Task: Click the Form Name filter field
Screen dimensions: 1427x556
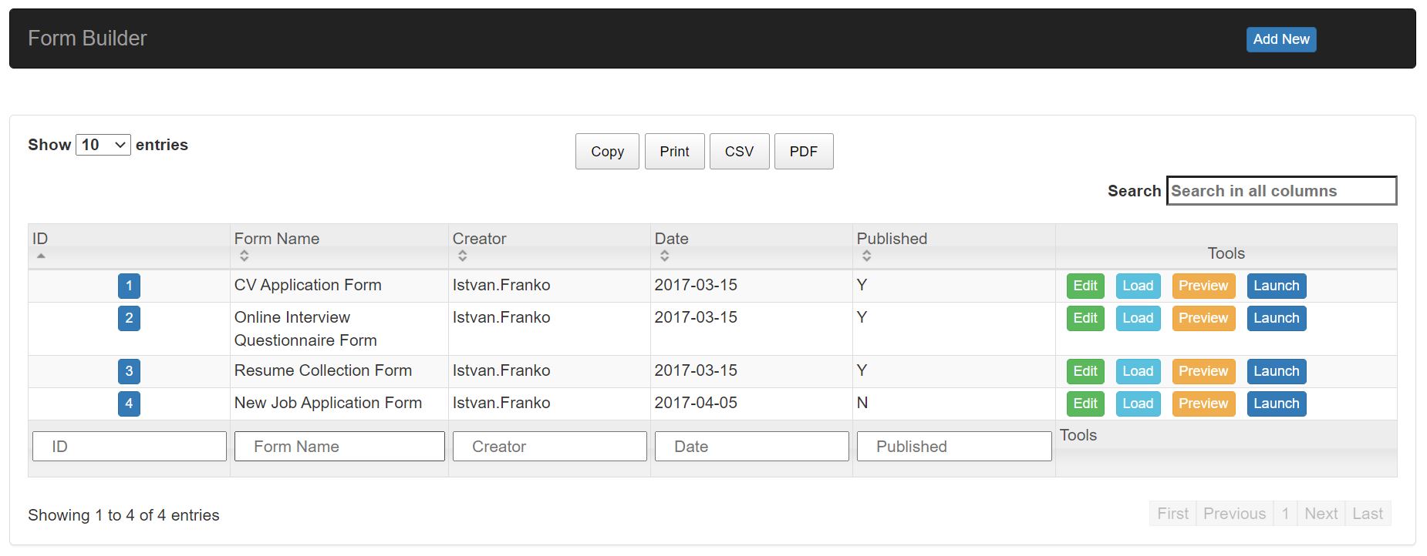Action: click(339, 447)
